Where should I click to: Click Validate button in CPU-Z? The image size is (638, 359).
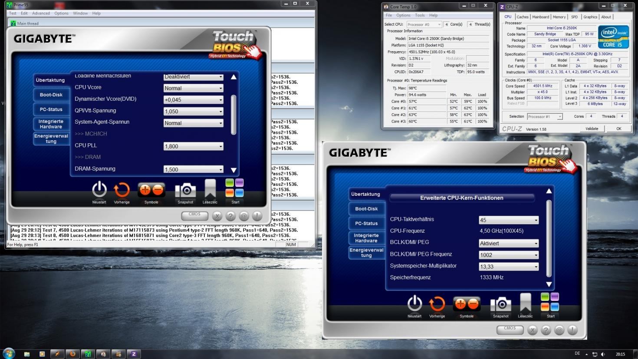[x=592, y=128]
